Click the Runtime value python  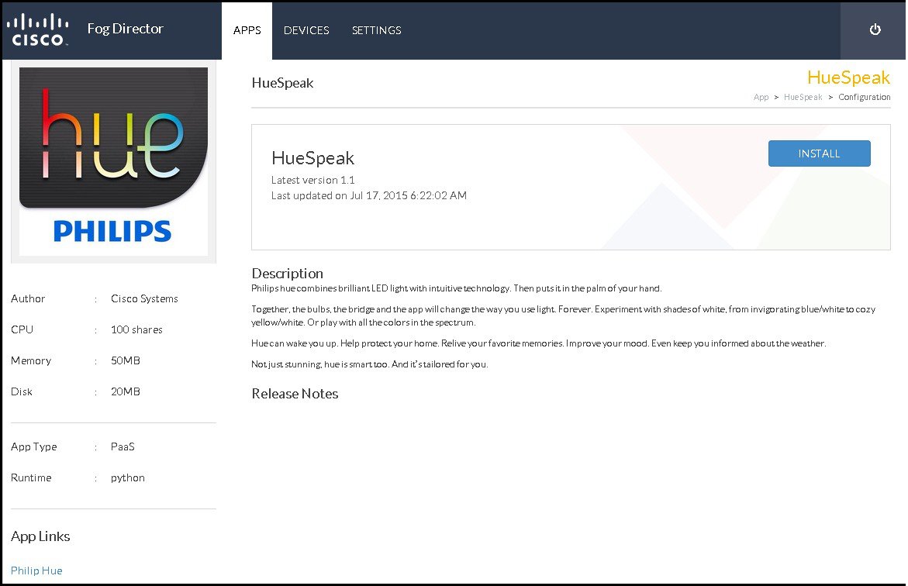(127, 478)
